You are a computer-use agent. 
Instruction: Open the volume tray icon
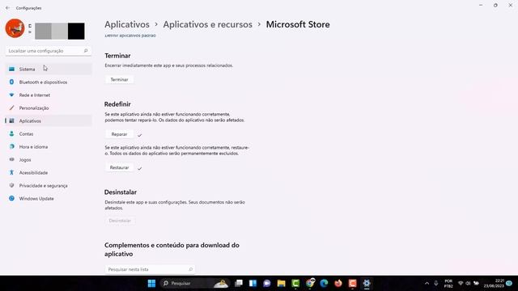pyautogui.click(x=468, y=284)
